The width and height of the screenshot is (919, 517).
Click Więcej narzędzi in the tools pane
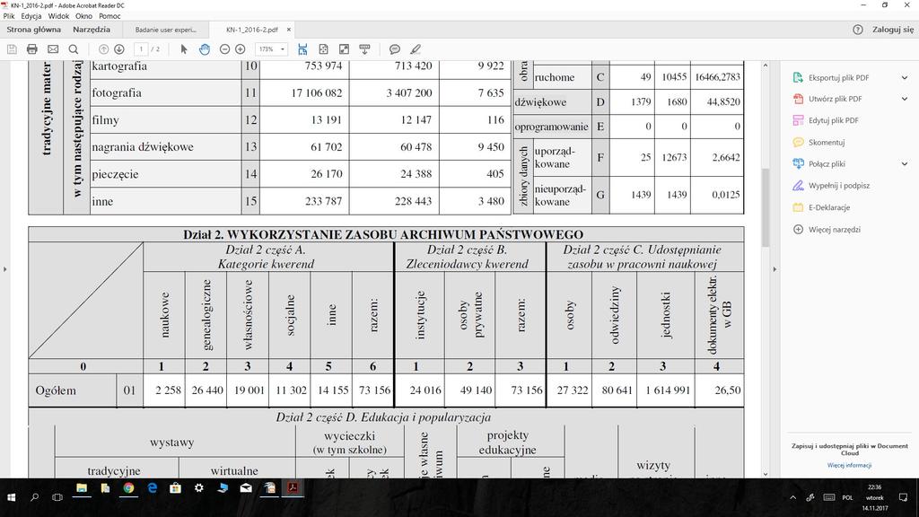[x=834, y=229]
